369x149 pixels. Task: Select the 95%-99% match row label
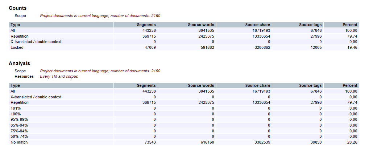[19, 119]
